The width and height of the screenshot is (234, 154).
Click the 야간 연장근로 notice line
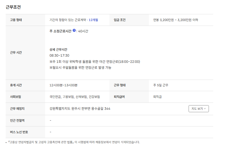95,61
